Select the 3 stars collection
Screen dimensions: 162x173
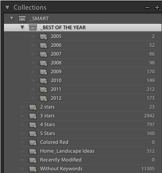(x=89, y=116)
